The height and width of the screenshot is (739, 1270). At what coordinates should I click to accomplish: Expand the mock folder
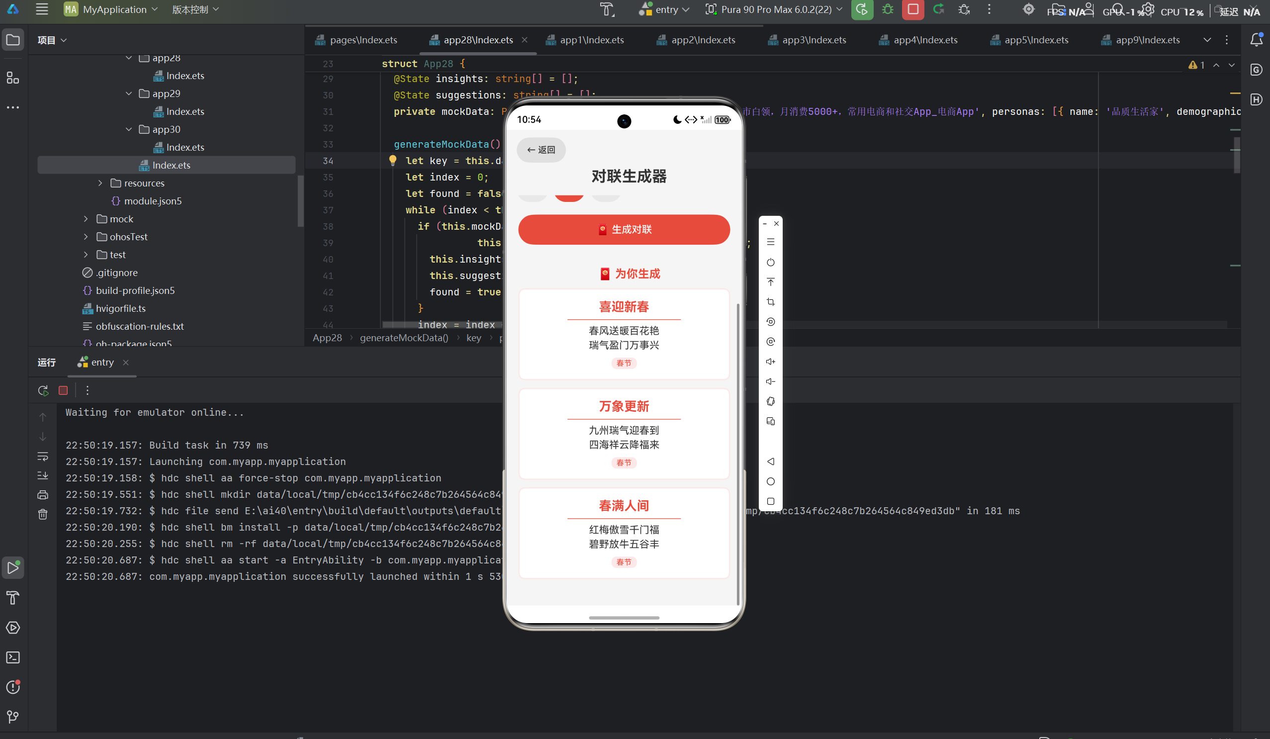(x=86, y=219)
